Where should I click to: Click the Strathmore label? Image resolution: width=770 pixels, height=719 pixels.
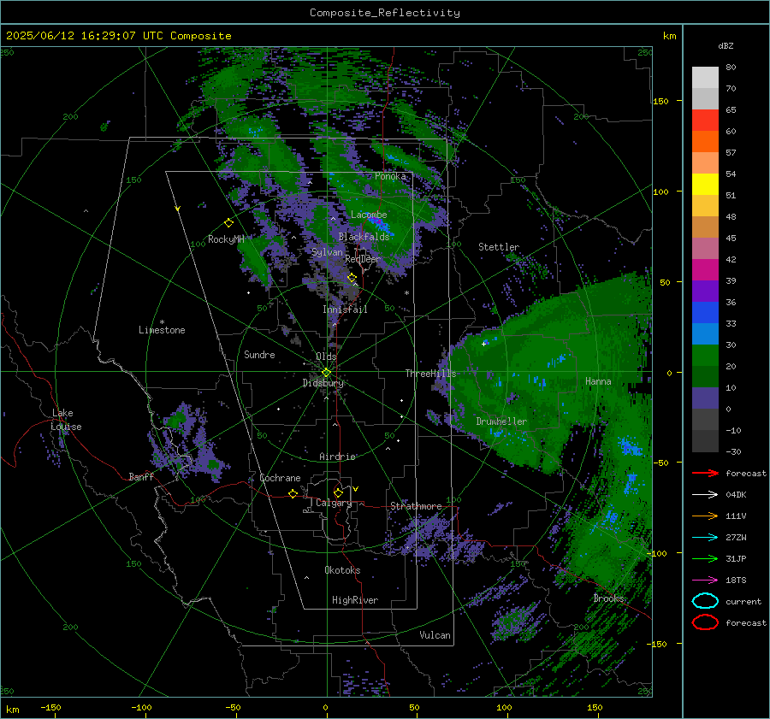point(416,506)
